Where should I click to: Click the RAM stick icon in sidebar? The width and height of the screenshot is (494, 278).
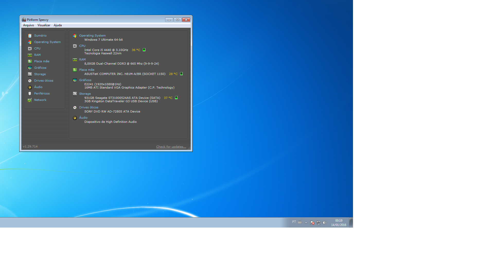30,55
